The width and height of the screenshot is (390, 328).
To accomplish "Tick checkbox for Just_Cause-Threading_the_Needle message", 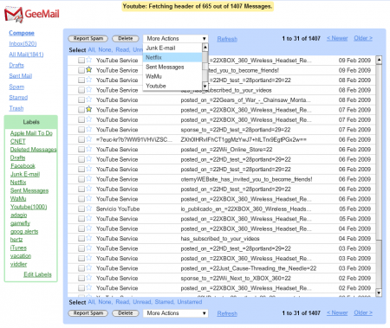I will (x=81, y=268).
